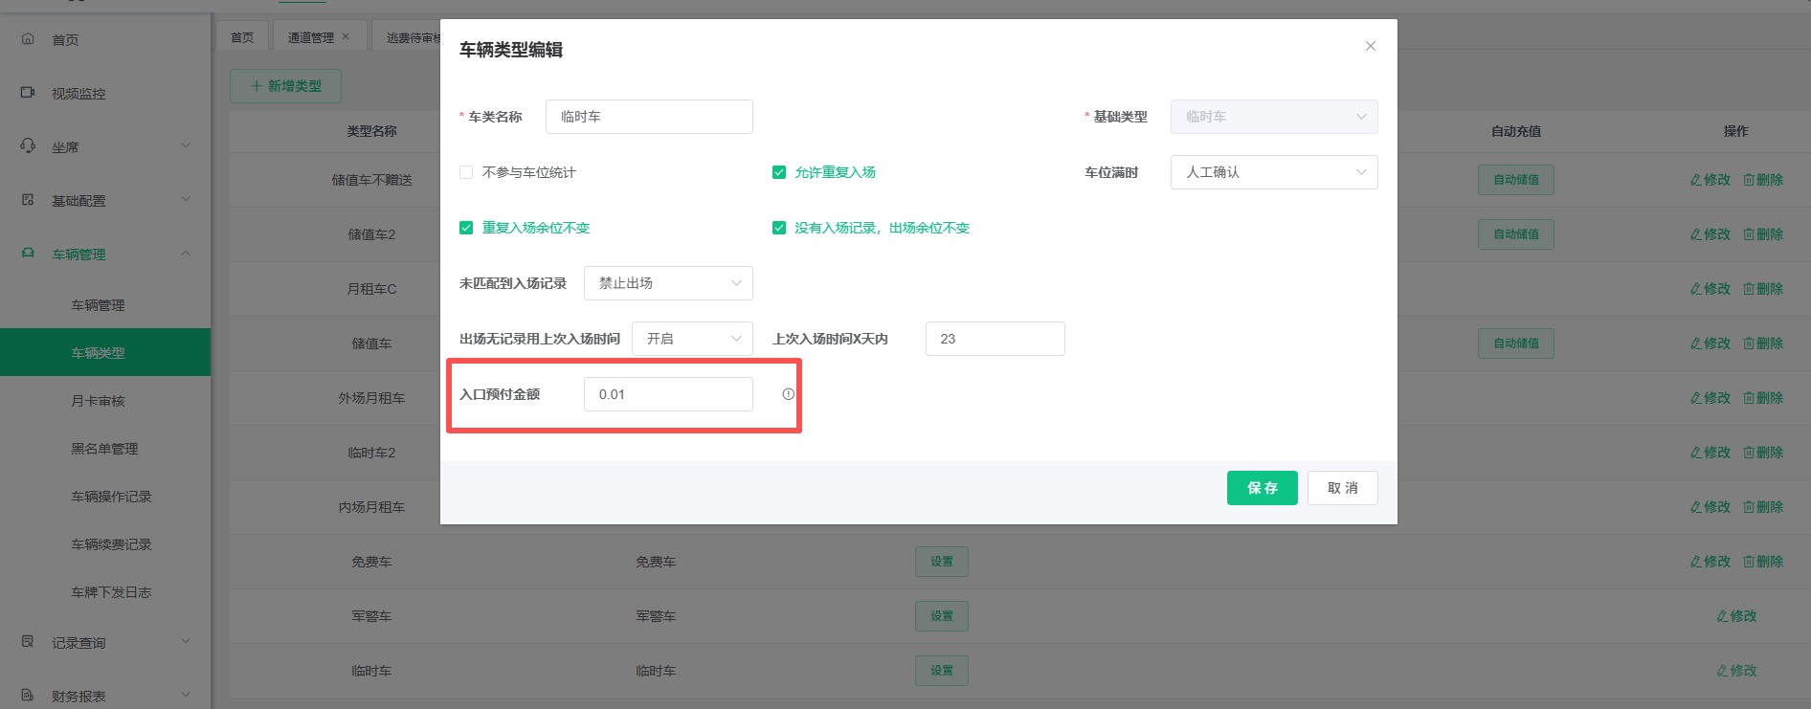Open 未匹配到入场记录 dropdown showing 禁止出场
The width and height of the screenshot is (1811, 709).
(x=668, y=283)
